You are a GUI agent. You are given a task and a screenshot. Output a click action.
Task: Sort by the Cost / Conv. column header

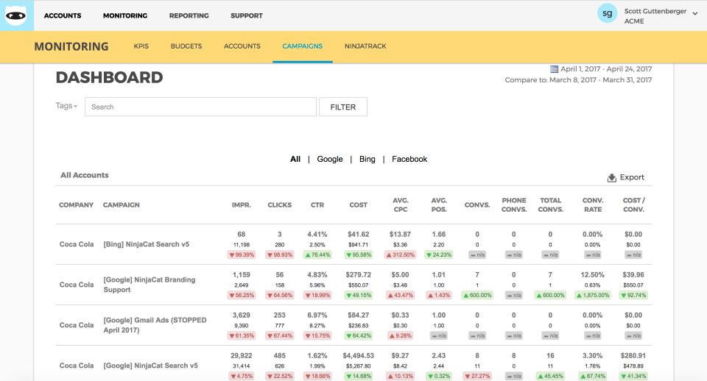click(633, 205)
